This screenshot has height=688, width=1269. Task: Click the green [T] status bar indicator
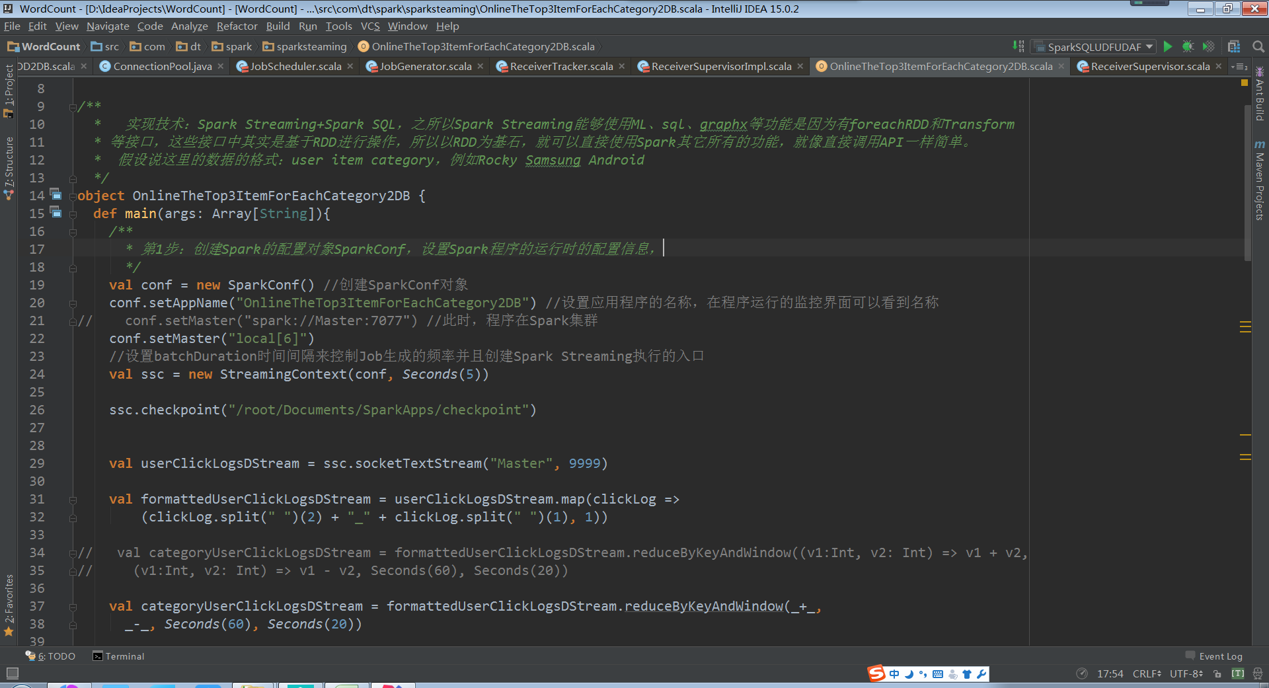1238,673
